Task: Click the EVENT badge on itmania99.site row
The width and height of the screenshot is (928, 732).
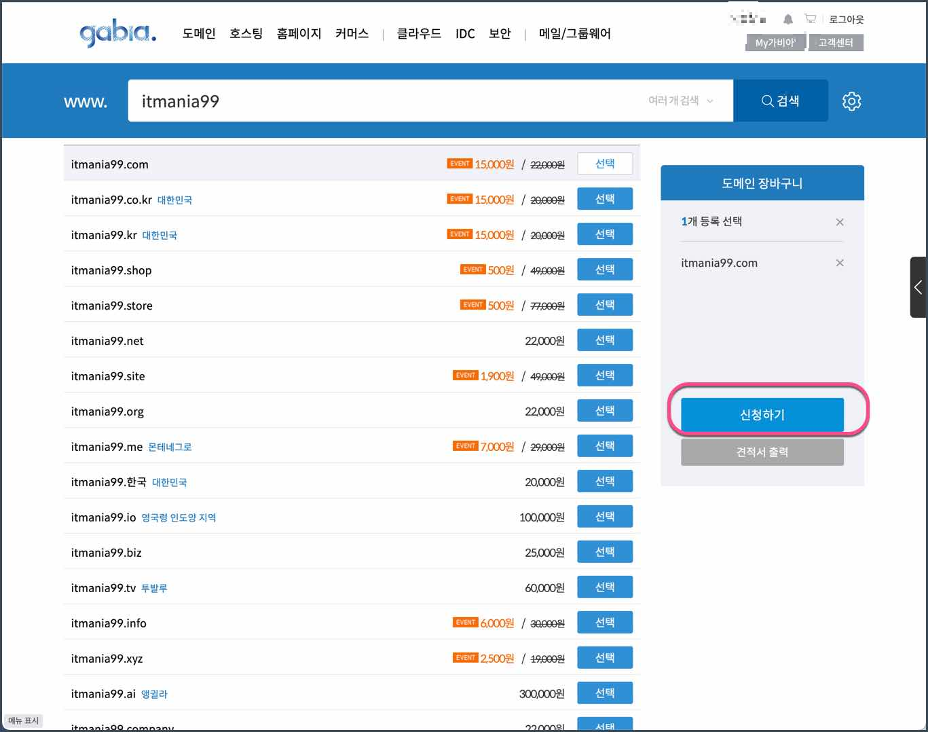Action: (x=466, y=376)
